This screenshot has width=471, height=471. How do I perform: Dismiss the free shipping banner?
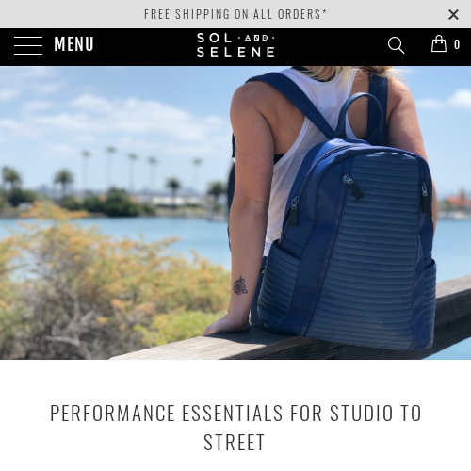coord(453,14)
